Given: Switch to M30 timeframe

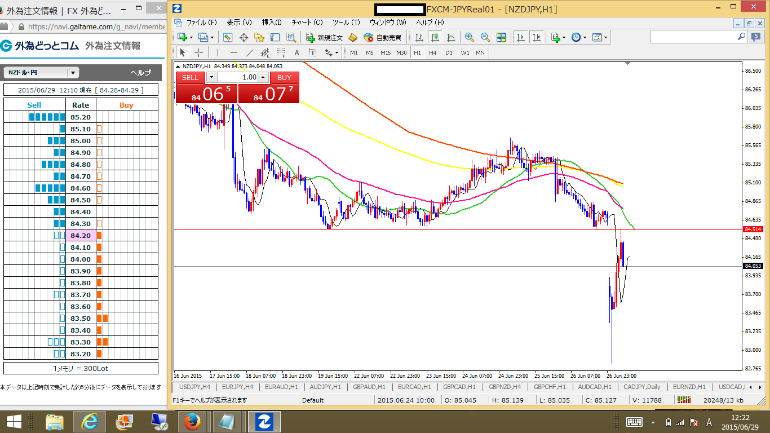Looking at the screenshot, I should point(401,52).
